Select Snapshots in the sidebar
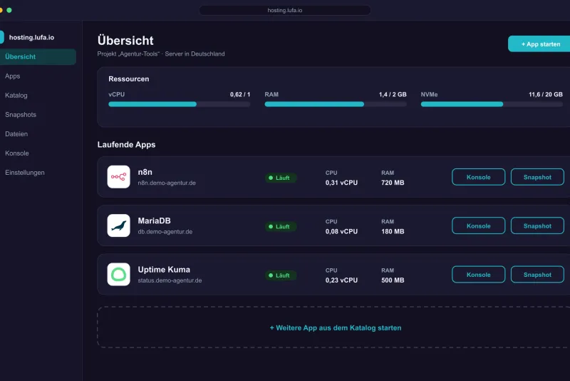Viewport: 570px width, 381px height. (21, 115)
